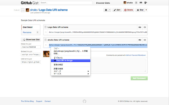169x105 pixels.
Task: Choose Data URI to Image menu item
Action: point(71,61)
